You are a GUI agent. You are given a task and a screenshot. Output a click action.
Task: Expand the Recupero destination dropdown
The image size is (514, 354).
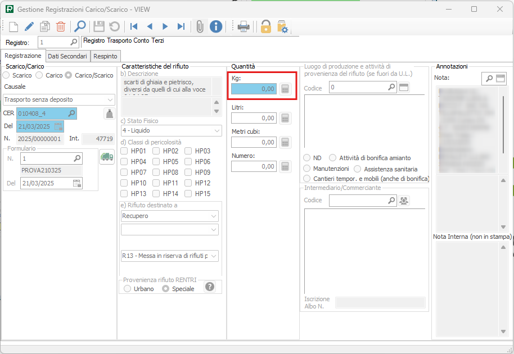[214, 216]
